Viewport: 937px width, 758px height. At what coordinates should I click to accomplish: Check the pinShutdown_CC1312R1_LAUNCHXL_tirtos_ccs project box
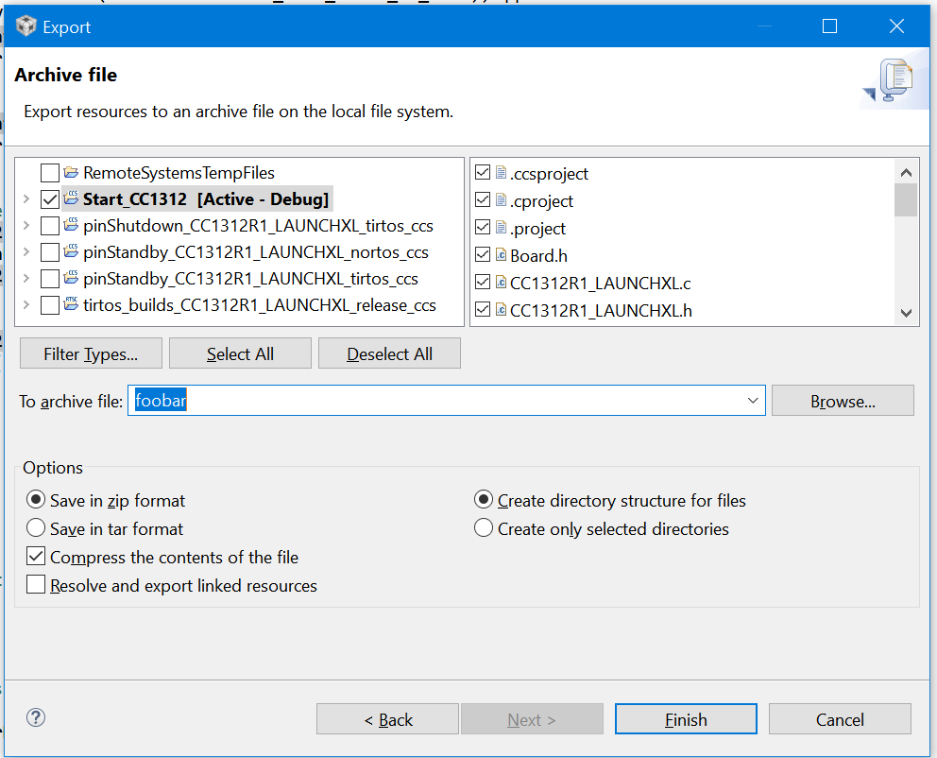[50, 226]
